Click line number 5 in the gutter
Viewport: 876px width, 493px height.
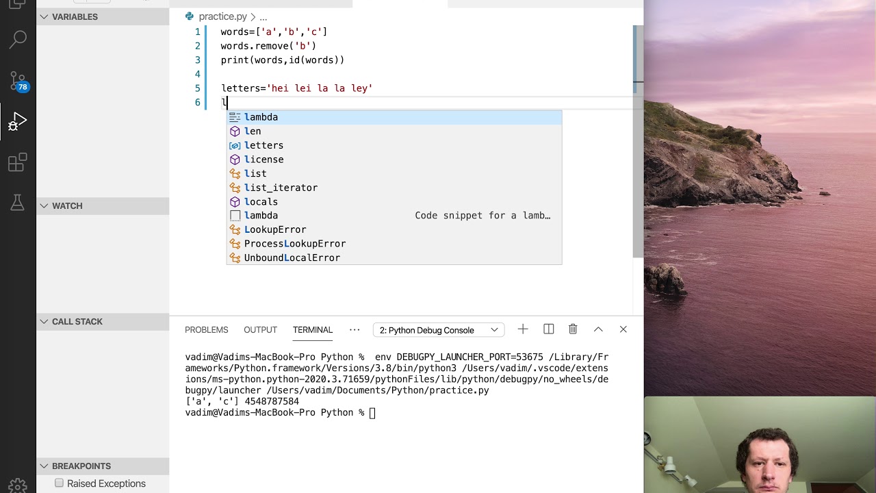click(x=197, y=88)
